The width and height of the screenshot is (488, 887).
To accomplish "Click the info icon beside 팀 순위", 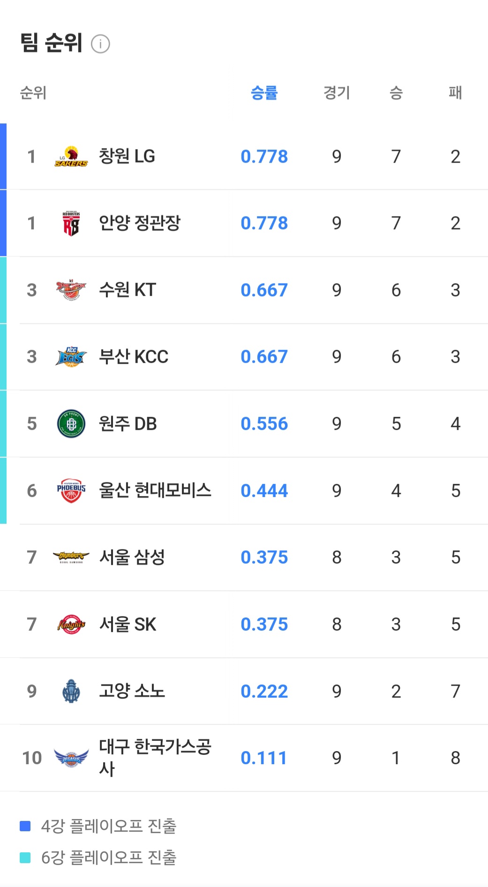I will click(x=100, y=44).
